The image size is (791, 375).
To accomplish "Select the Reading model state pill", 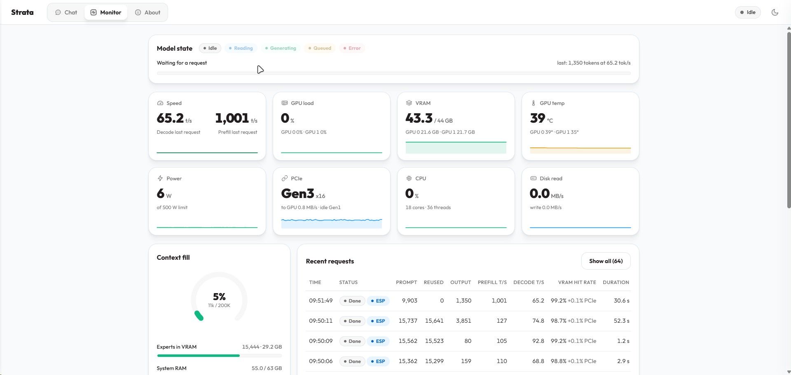I will point(241,48).
